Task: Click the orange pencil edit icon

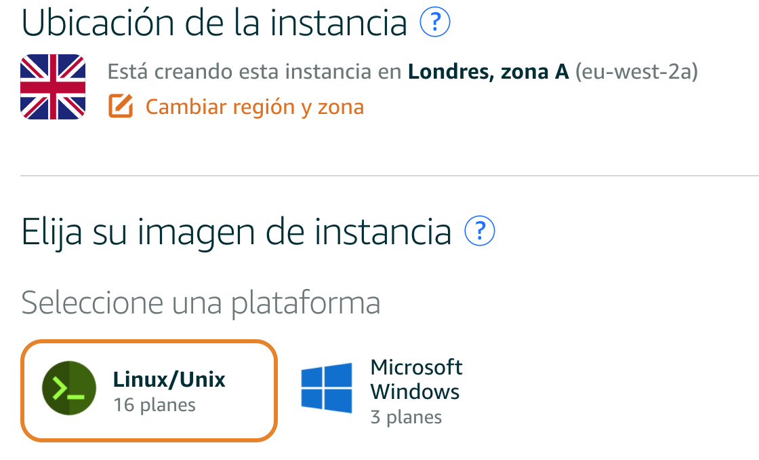Action: click(121, 106)
